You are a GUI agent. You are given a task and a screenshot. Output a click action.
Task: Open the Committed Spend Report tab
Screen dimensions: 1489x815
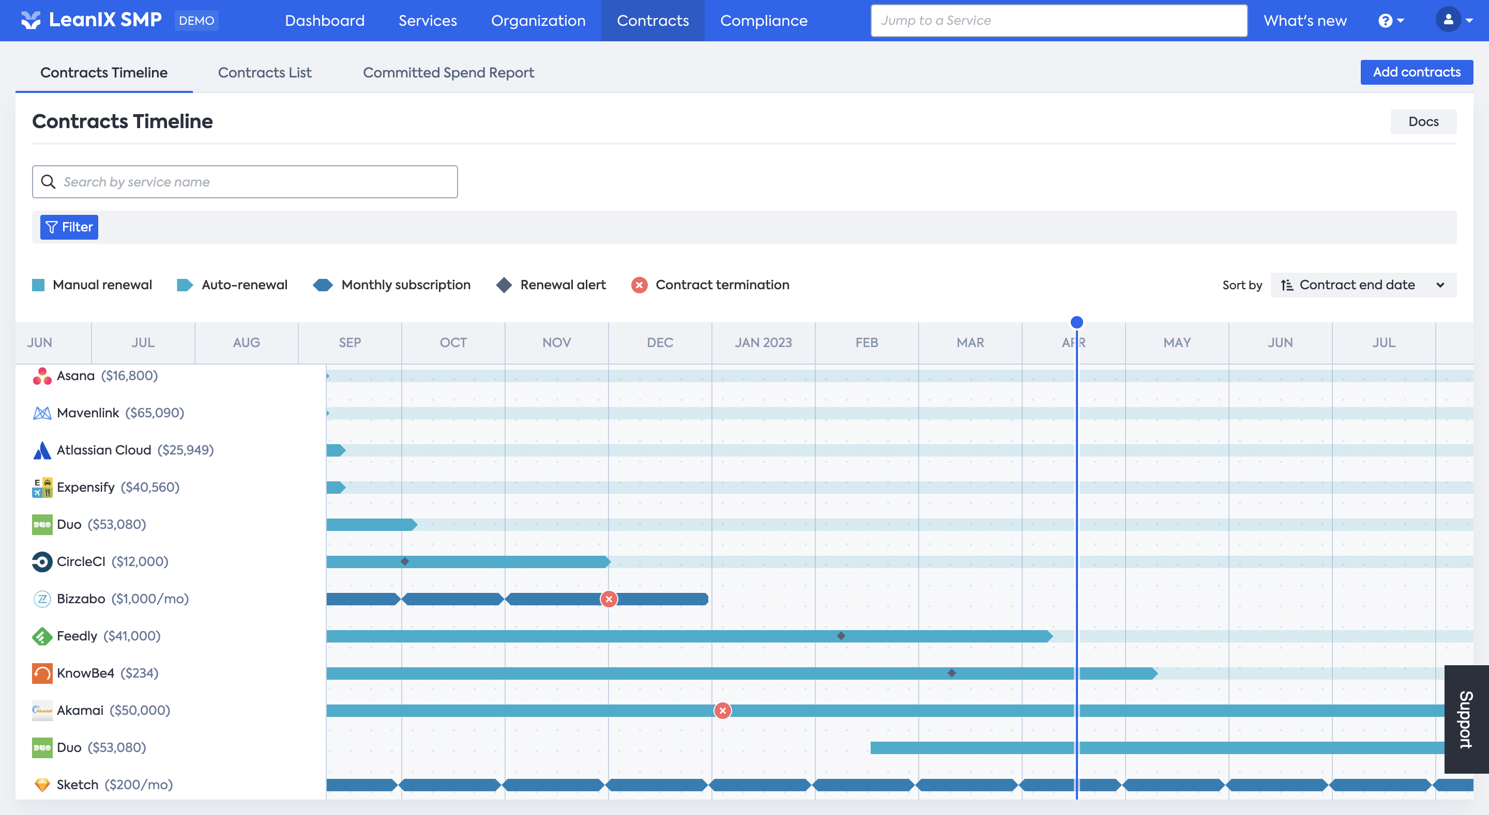click(x=448, y=73)
